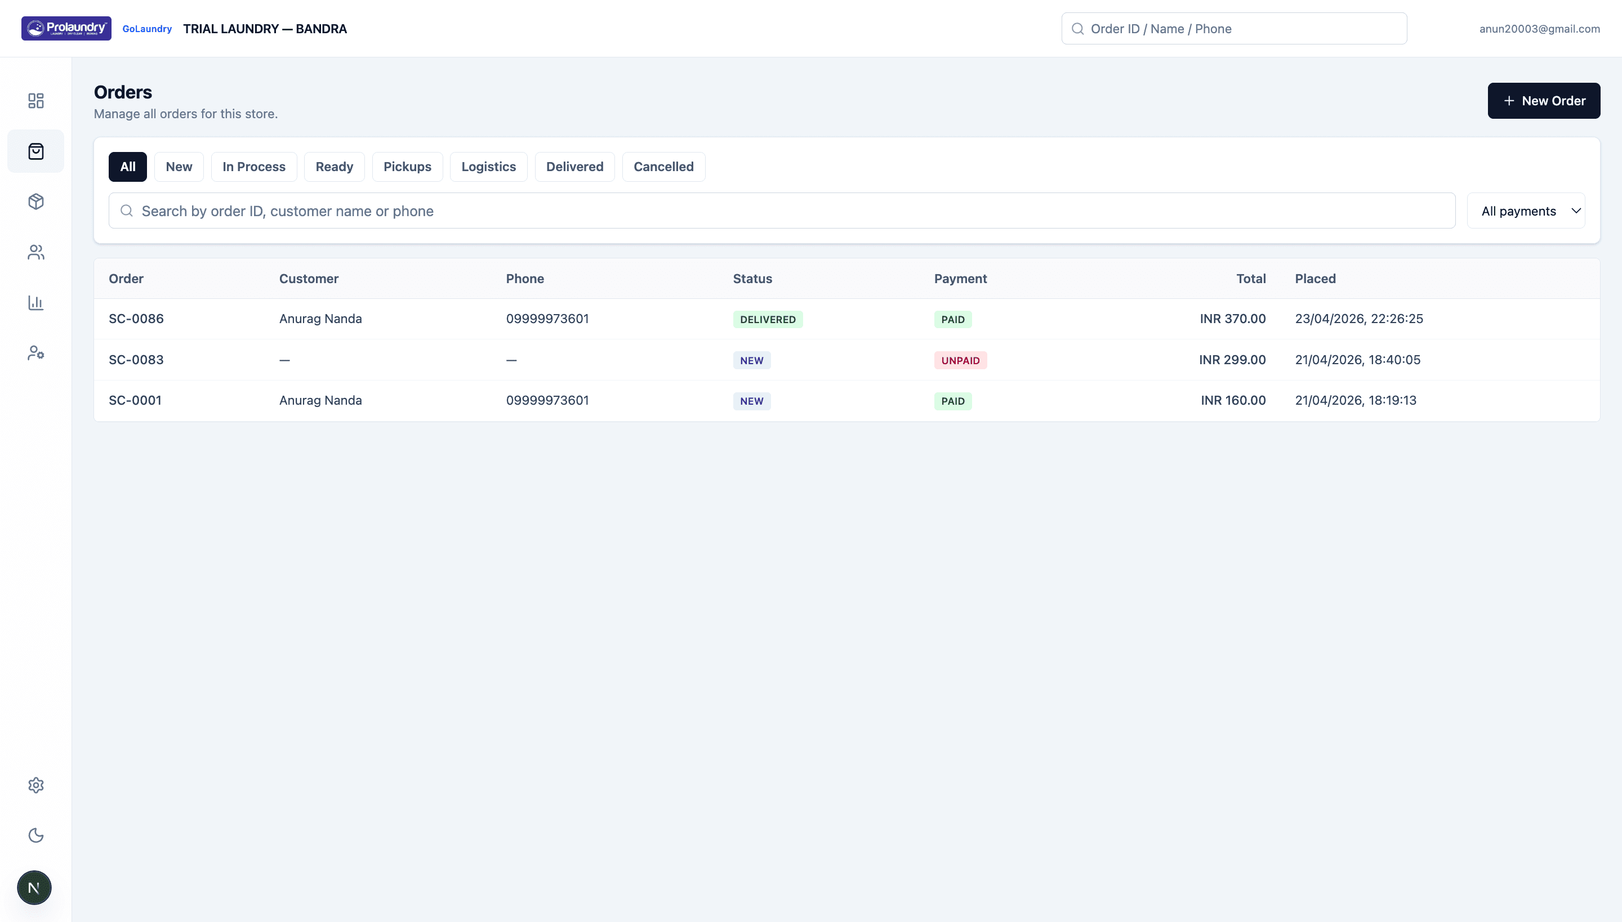Open the customers people icon in sidebar
This screenshot has width=1622, height=922.
[35, 252]
